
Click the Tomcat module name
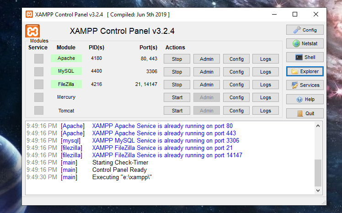click(x=66, y=111)
